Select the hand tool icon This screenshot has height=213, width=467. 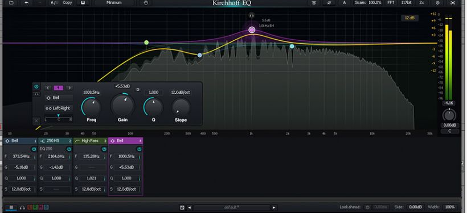point(146,3)
